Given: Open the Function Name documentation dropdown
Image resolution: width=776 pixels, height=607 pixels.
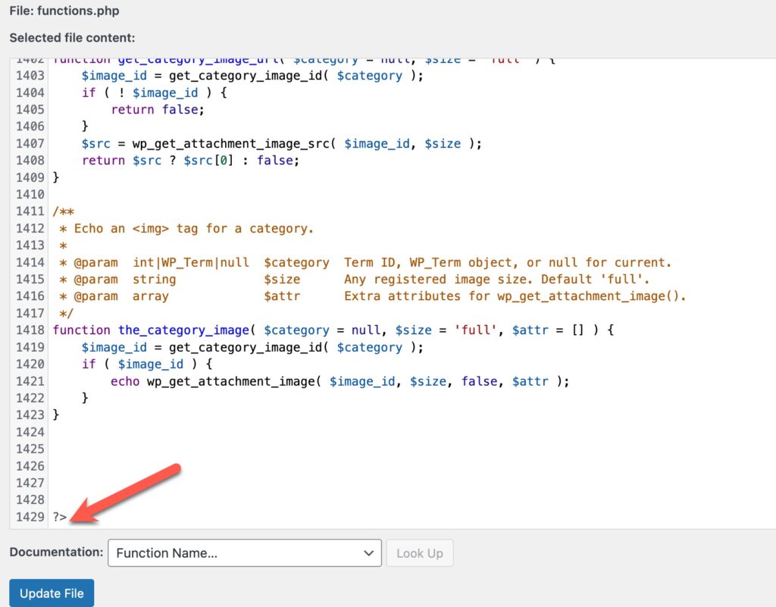Looking at the screenshot, I should tap(245, 552).
